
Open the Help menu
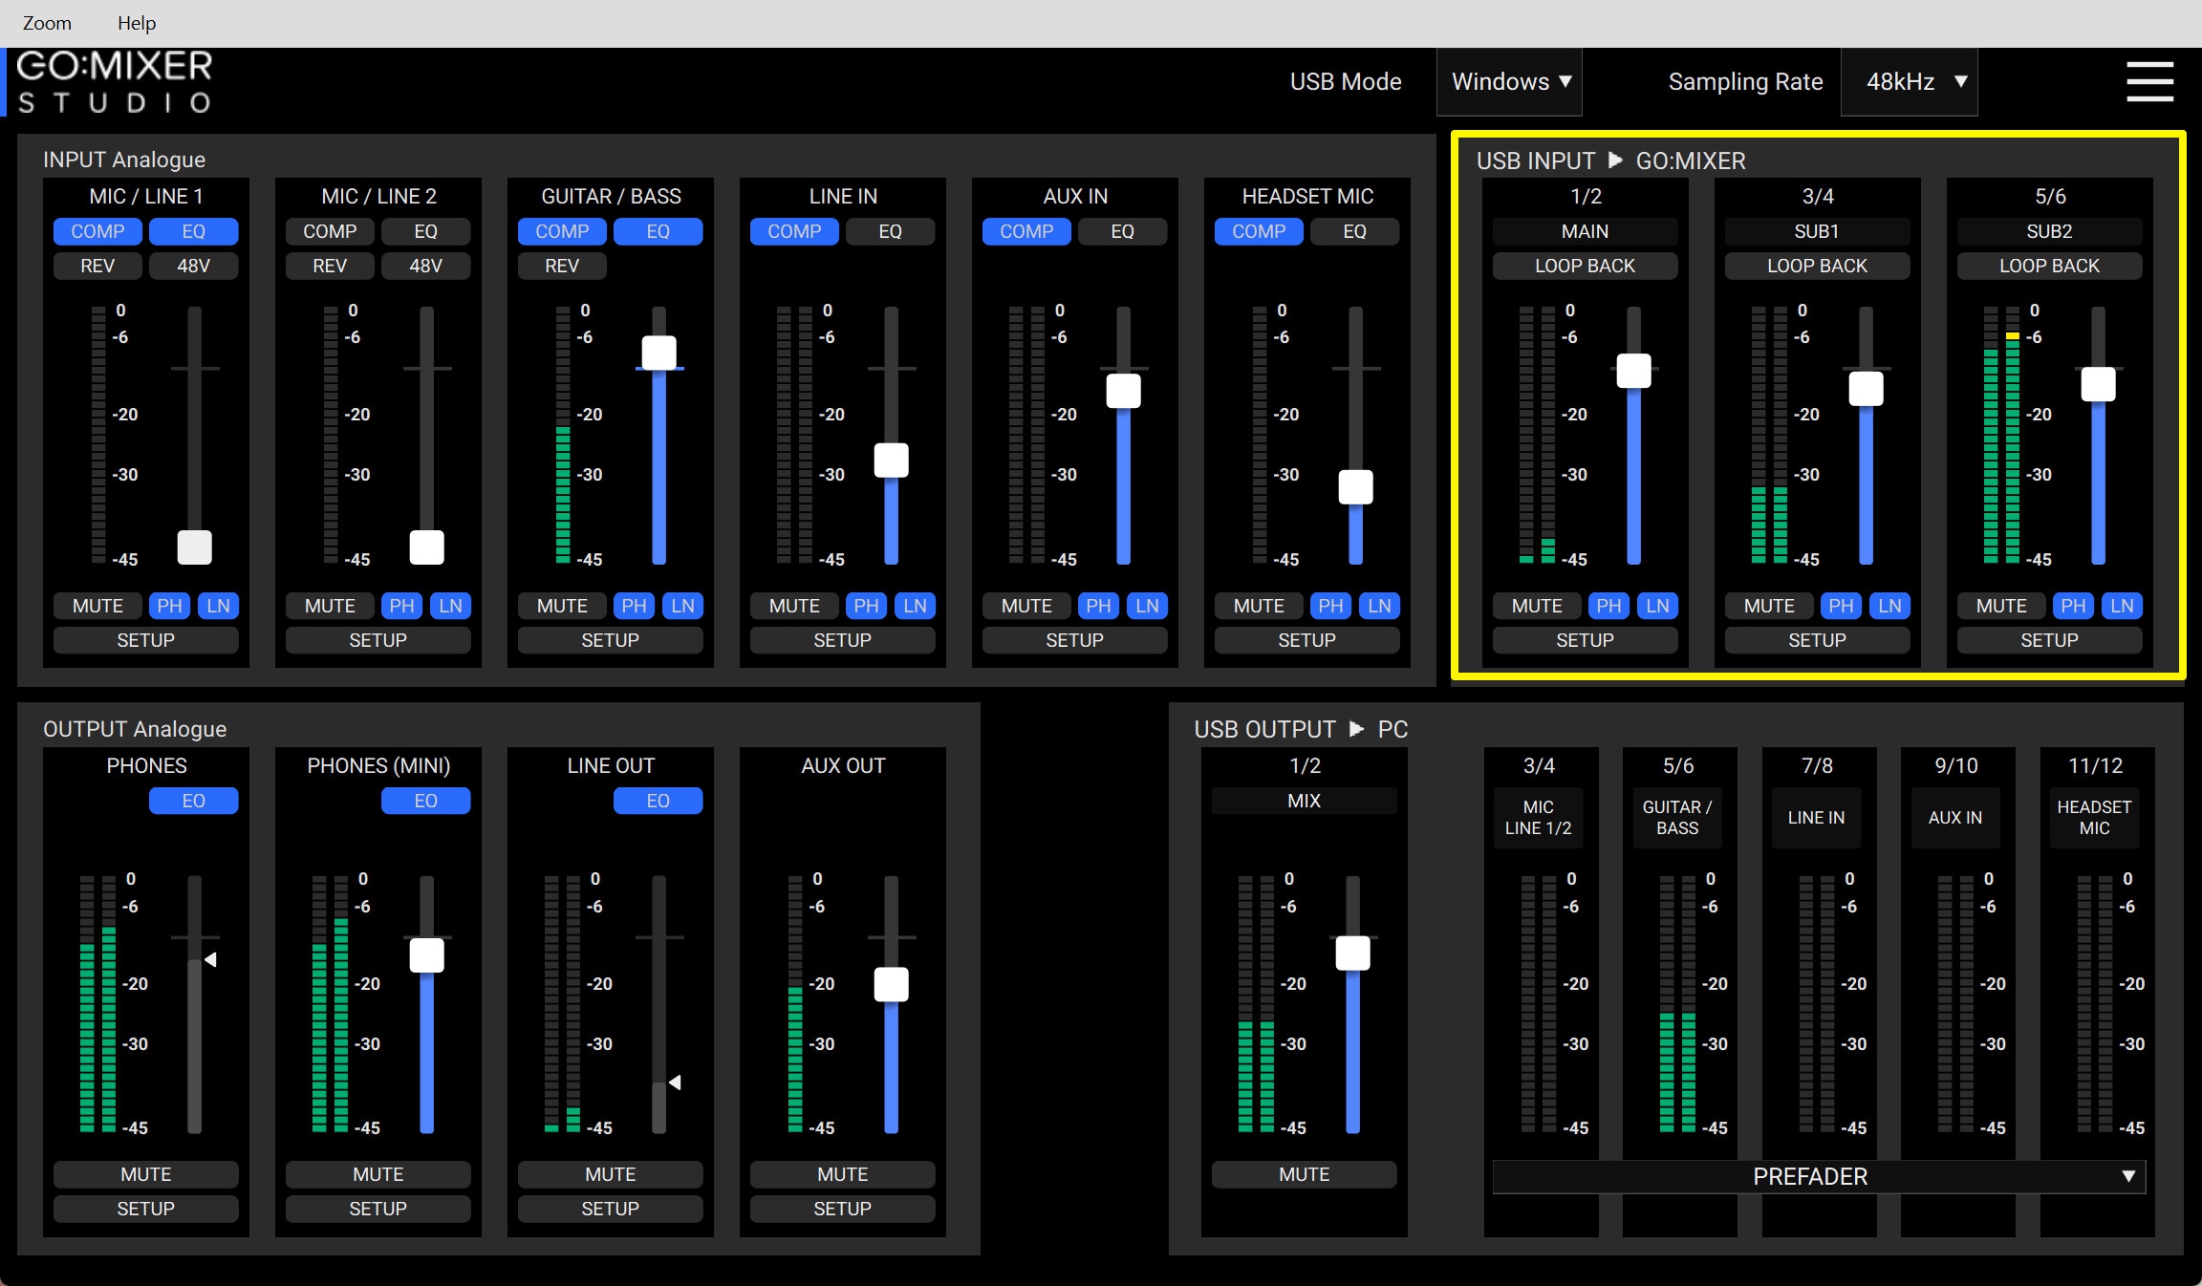pos(137,23)
